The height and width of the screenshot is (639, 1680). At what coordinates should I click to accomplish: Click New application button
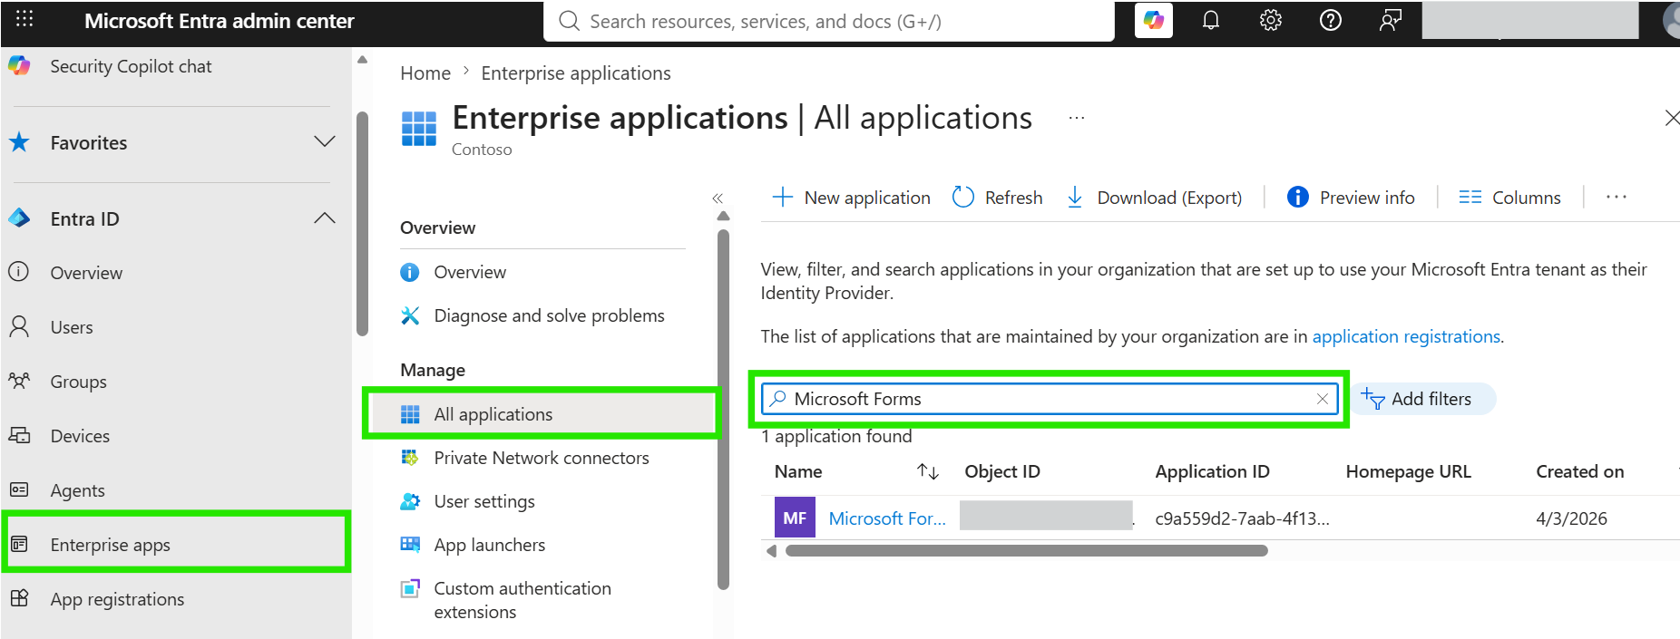click(851, 198)
